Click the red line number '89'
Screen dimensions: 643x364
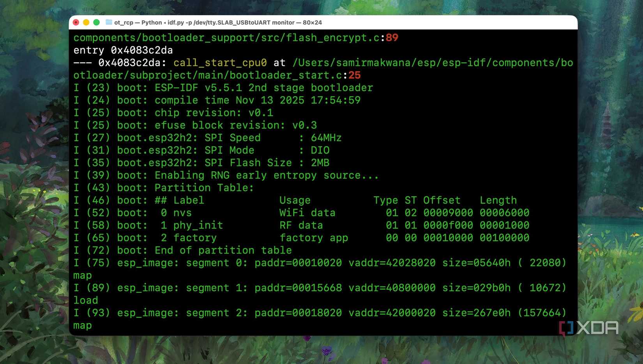pyautogui.click(x=392, y=38)
